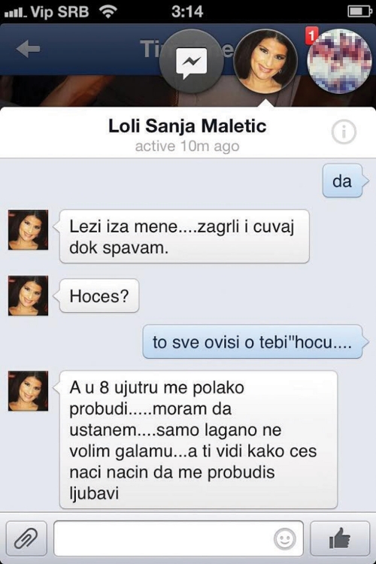Viewport: 376px width, 564px height.
Task: Tap the avatar beside 'Lezi iza mene' message
Action: coord(28,230)
